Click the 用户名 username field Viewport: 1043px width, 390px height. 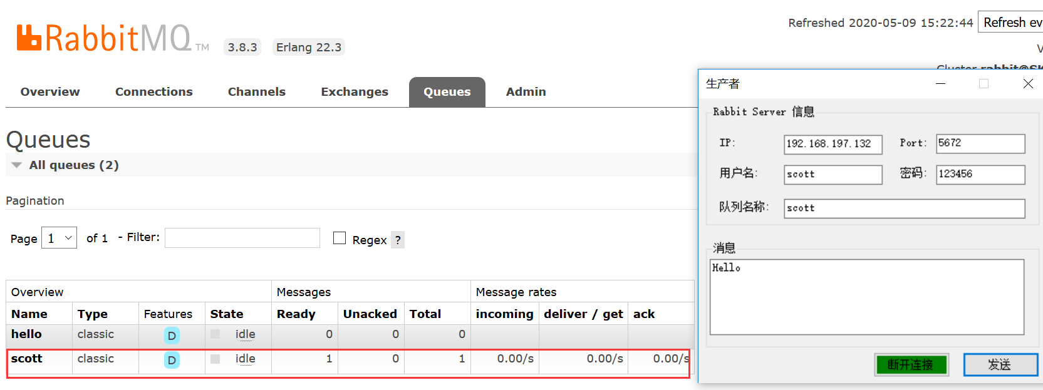point(833,175)
